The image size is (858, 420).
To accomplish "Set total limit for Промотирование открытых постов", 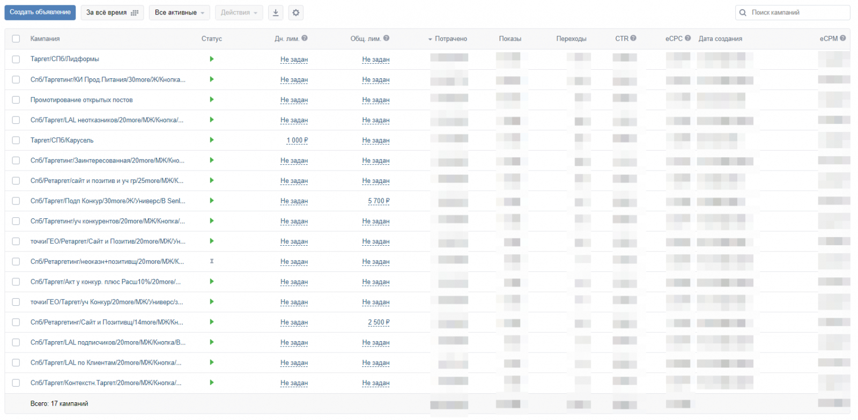I will [376, 100].
